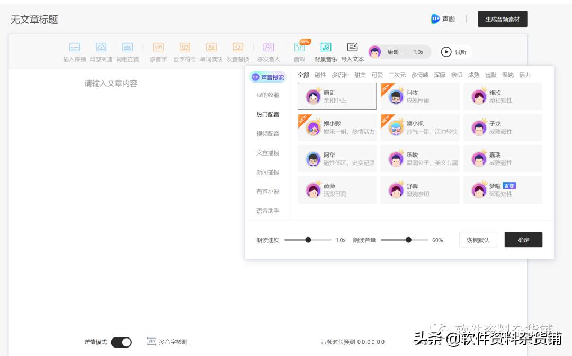Open 背景音乐 background music tool
Screen dimensions: 572x356
[326, 48]
